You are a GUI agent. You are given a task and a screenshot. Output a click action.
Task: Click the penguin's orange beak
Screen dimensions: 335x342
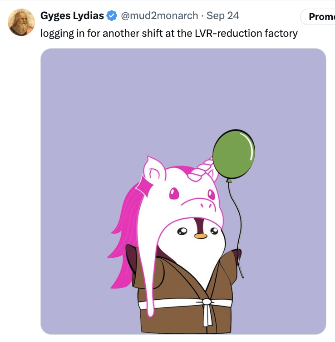[x=200, y=236]
